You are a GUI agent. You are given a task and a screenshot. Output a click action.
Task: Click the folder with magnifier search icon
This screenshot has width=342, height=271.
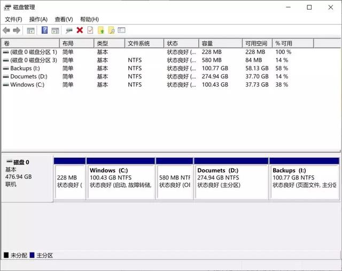[x=112, y=30]
